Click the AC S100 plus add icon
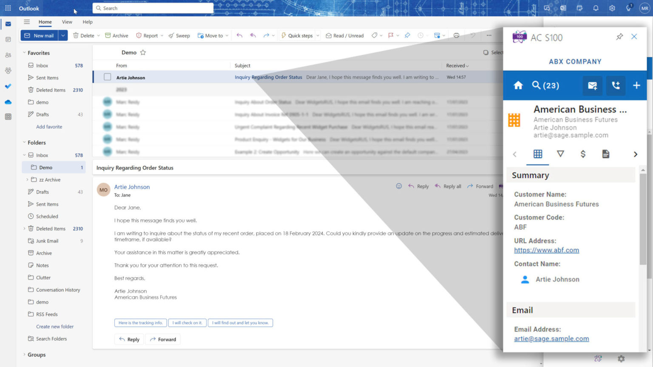The height and width of the screenshot is (367, 653). [636, 85]
